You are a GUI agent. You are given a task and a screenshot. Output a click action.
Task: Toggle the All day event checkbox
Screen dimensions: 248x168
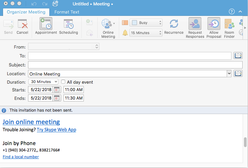pos(63,82)
